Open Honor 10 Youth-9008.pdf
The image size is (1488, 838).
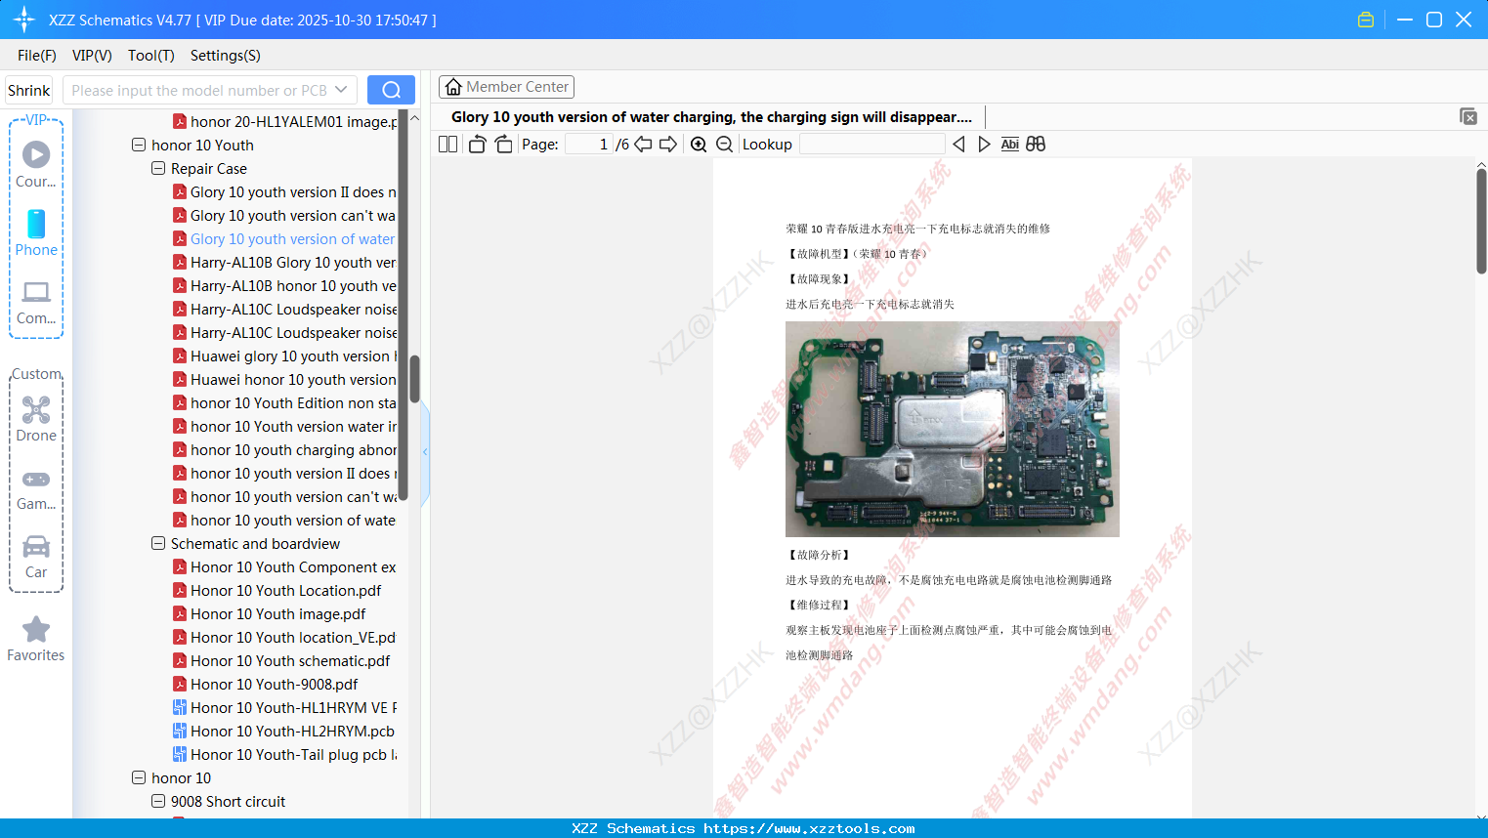coord(266,684)
